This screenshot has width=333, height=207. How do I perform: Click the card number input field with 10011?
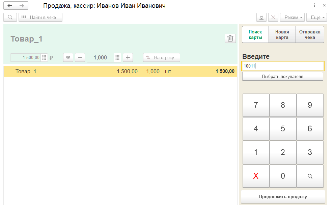283,66
